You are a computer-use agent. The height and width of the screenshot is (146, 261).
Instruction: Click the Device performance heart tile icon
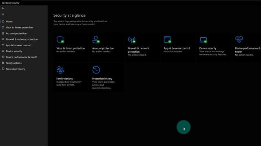[x=239, y=40]
